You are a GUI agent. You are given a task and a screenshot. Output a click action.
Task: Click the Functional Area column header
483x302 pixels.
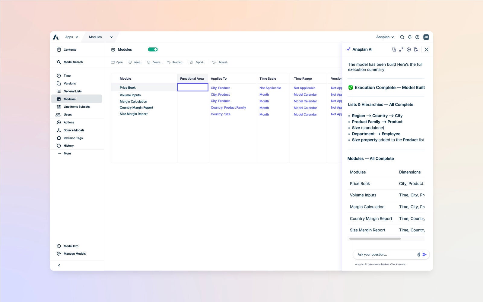tap(192, 78)
